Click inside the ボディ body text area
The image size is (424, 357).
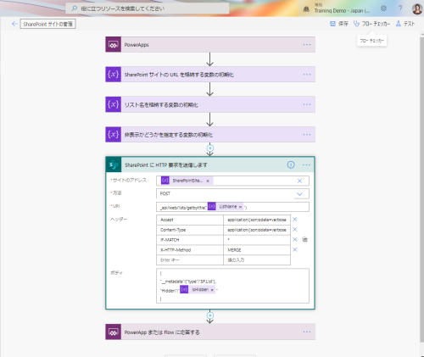[232, 286]
